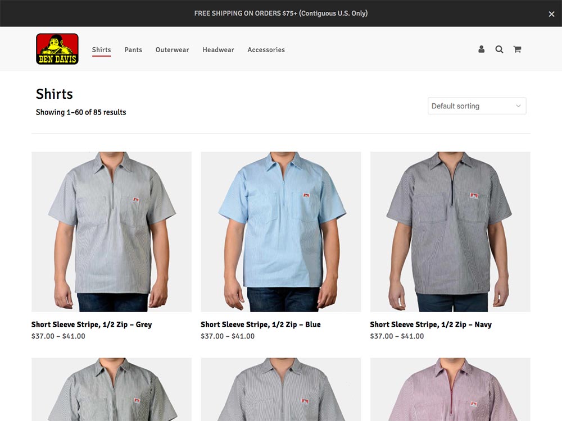The height and width of the screenshot is (421, 562).
Task: Click the Navy shirt price range
Action: (397, 336)
